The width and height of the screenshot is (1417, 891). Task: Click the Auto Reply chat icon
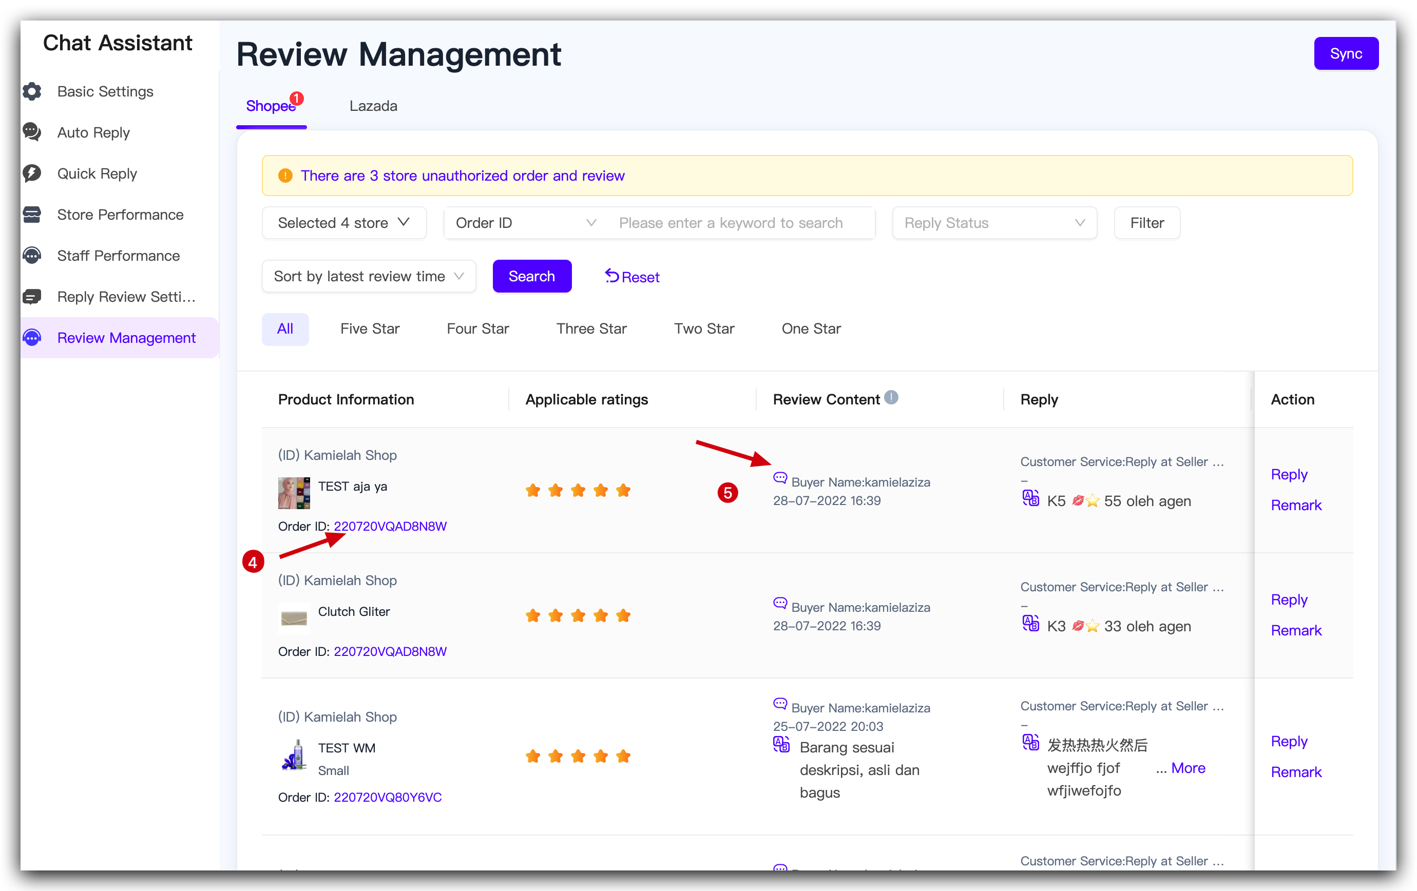coord(32,132)
